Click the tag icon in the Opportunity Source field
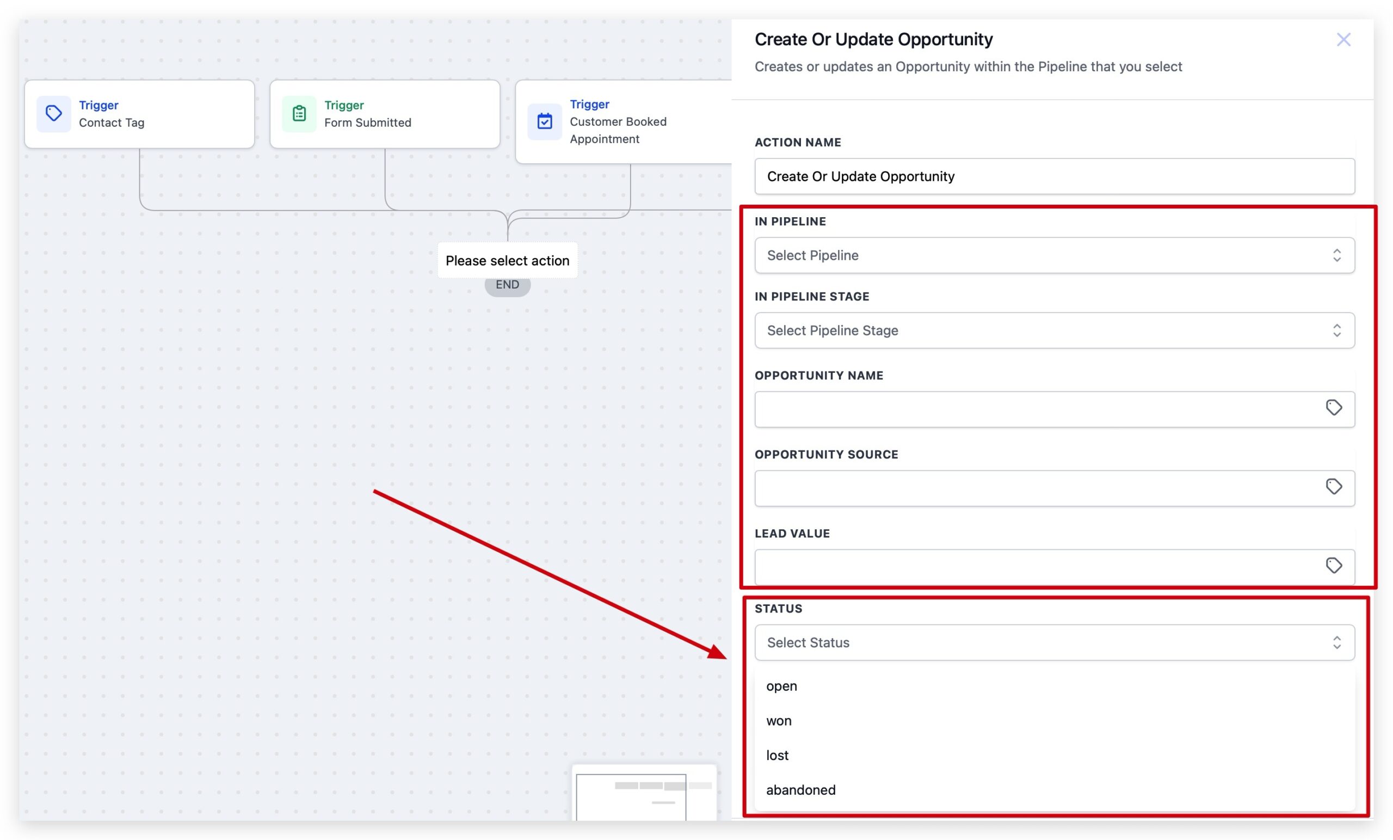Viewport: 1393px width, 840px height. [1334, 487]
